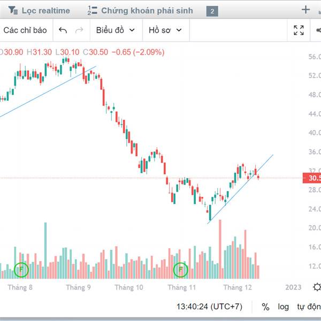The image size is (321, 321).
Task: Click the Tháng 10 axis label
Action: pyautogui.click(x=129, y=287)
